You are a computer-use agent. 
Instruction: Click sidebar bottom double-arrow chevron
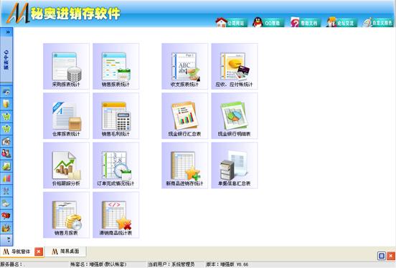pyautogui.click(x=8, y=239)
